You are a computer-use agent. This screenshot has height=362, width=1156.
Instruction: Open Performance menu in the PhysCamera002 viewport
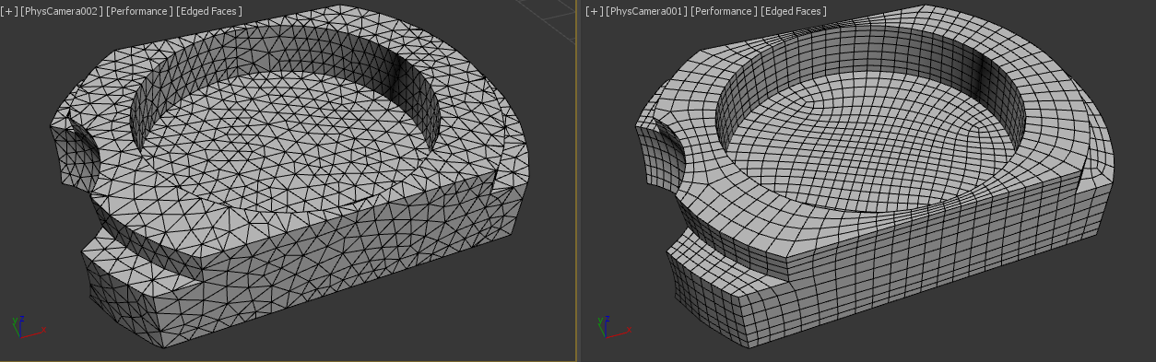139,11
